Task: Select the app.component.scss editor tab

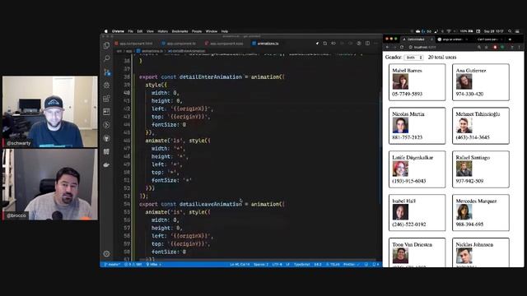Action: click(224, 44)
